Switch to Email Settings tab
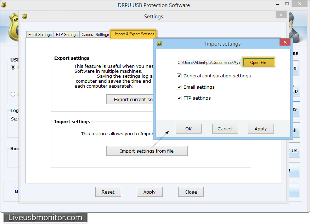This screenshot has width=310, height=224. [40, 35]
